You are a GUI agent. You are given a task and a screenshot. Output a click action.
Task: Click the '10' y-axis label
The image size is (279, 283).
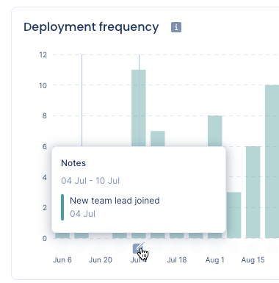(x=43, y=85)
